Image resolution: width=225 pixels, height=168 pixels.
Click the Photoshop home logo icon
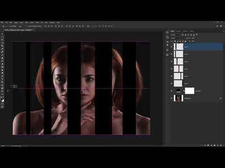(x=2, y=22)
